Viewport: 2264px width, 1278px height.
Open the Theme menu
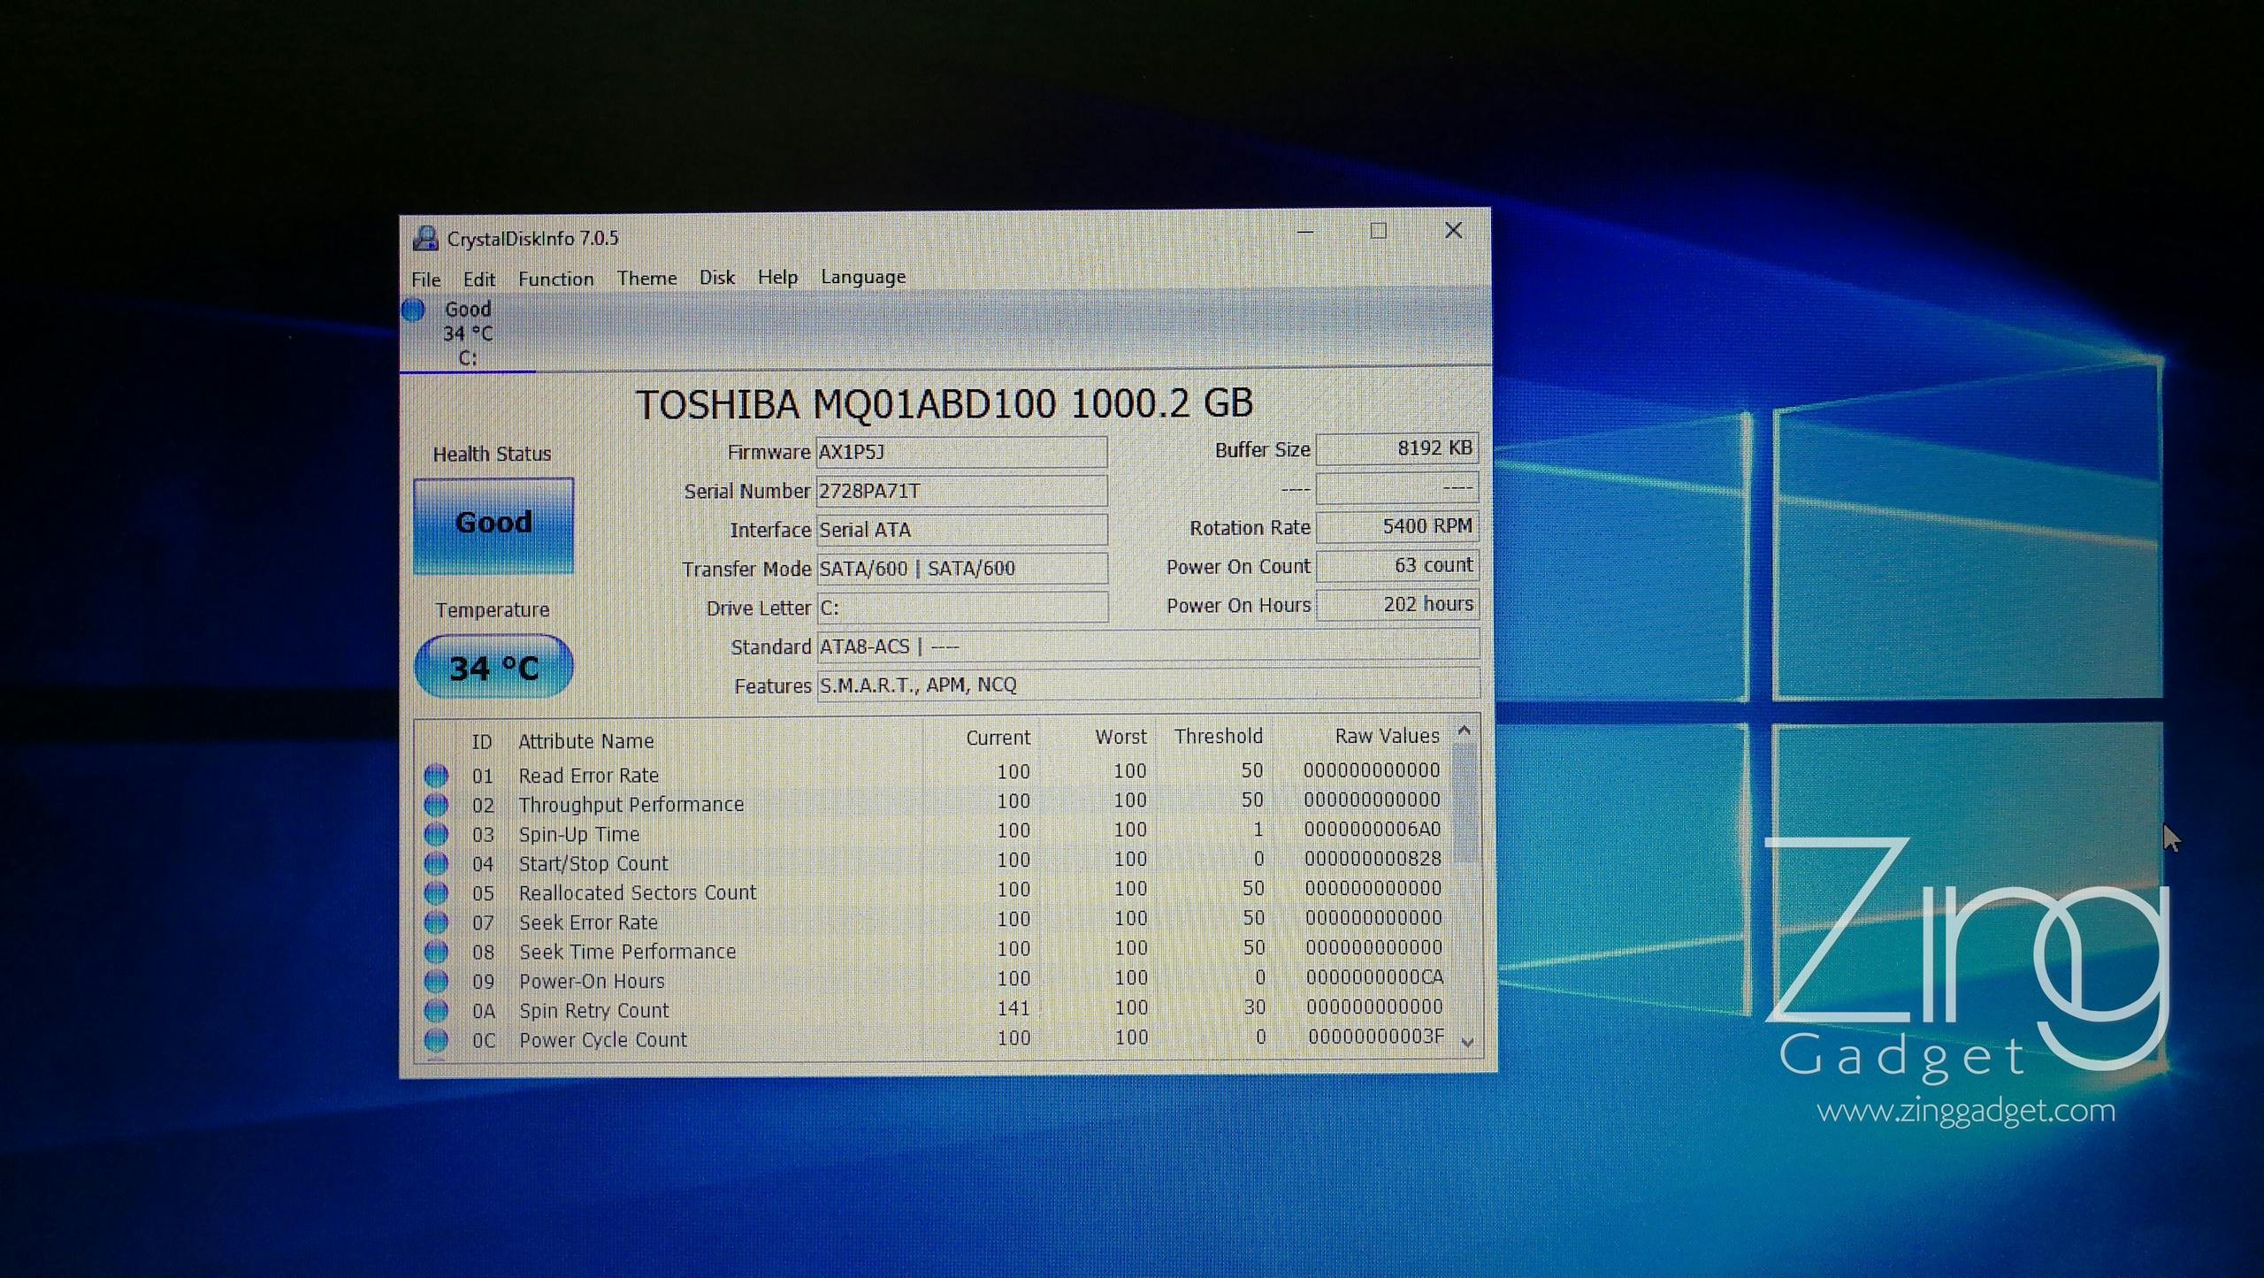[x=646, y=278]
